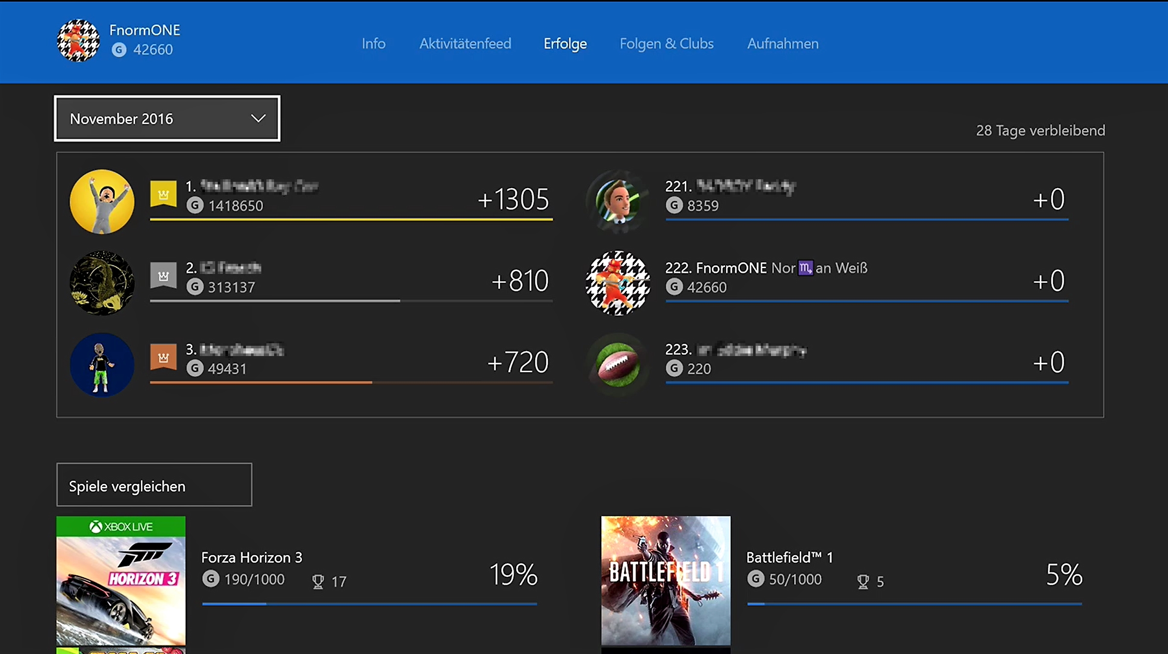Open the avatar of the rank 2 player

pos(102,283)
